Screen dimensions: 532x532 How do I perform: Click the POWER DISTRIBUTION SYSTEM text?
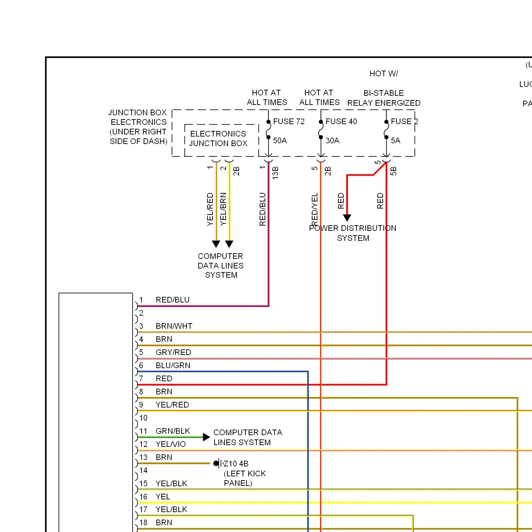tap(353, 233)
